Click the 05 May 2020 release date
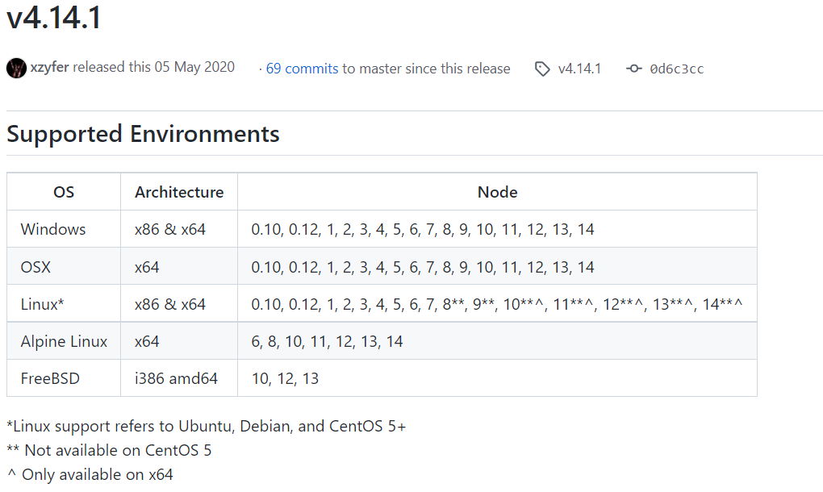The height and width of the screenshot is (492, 823). 194,68
